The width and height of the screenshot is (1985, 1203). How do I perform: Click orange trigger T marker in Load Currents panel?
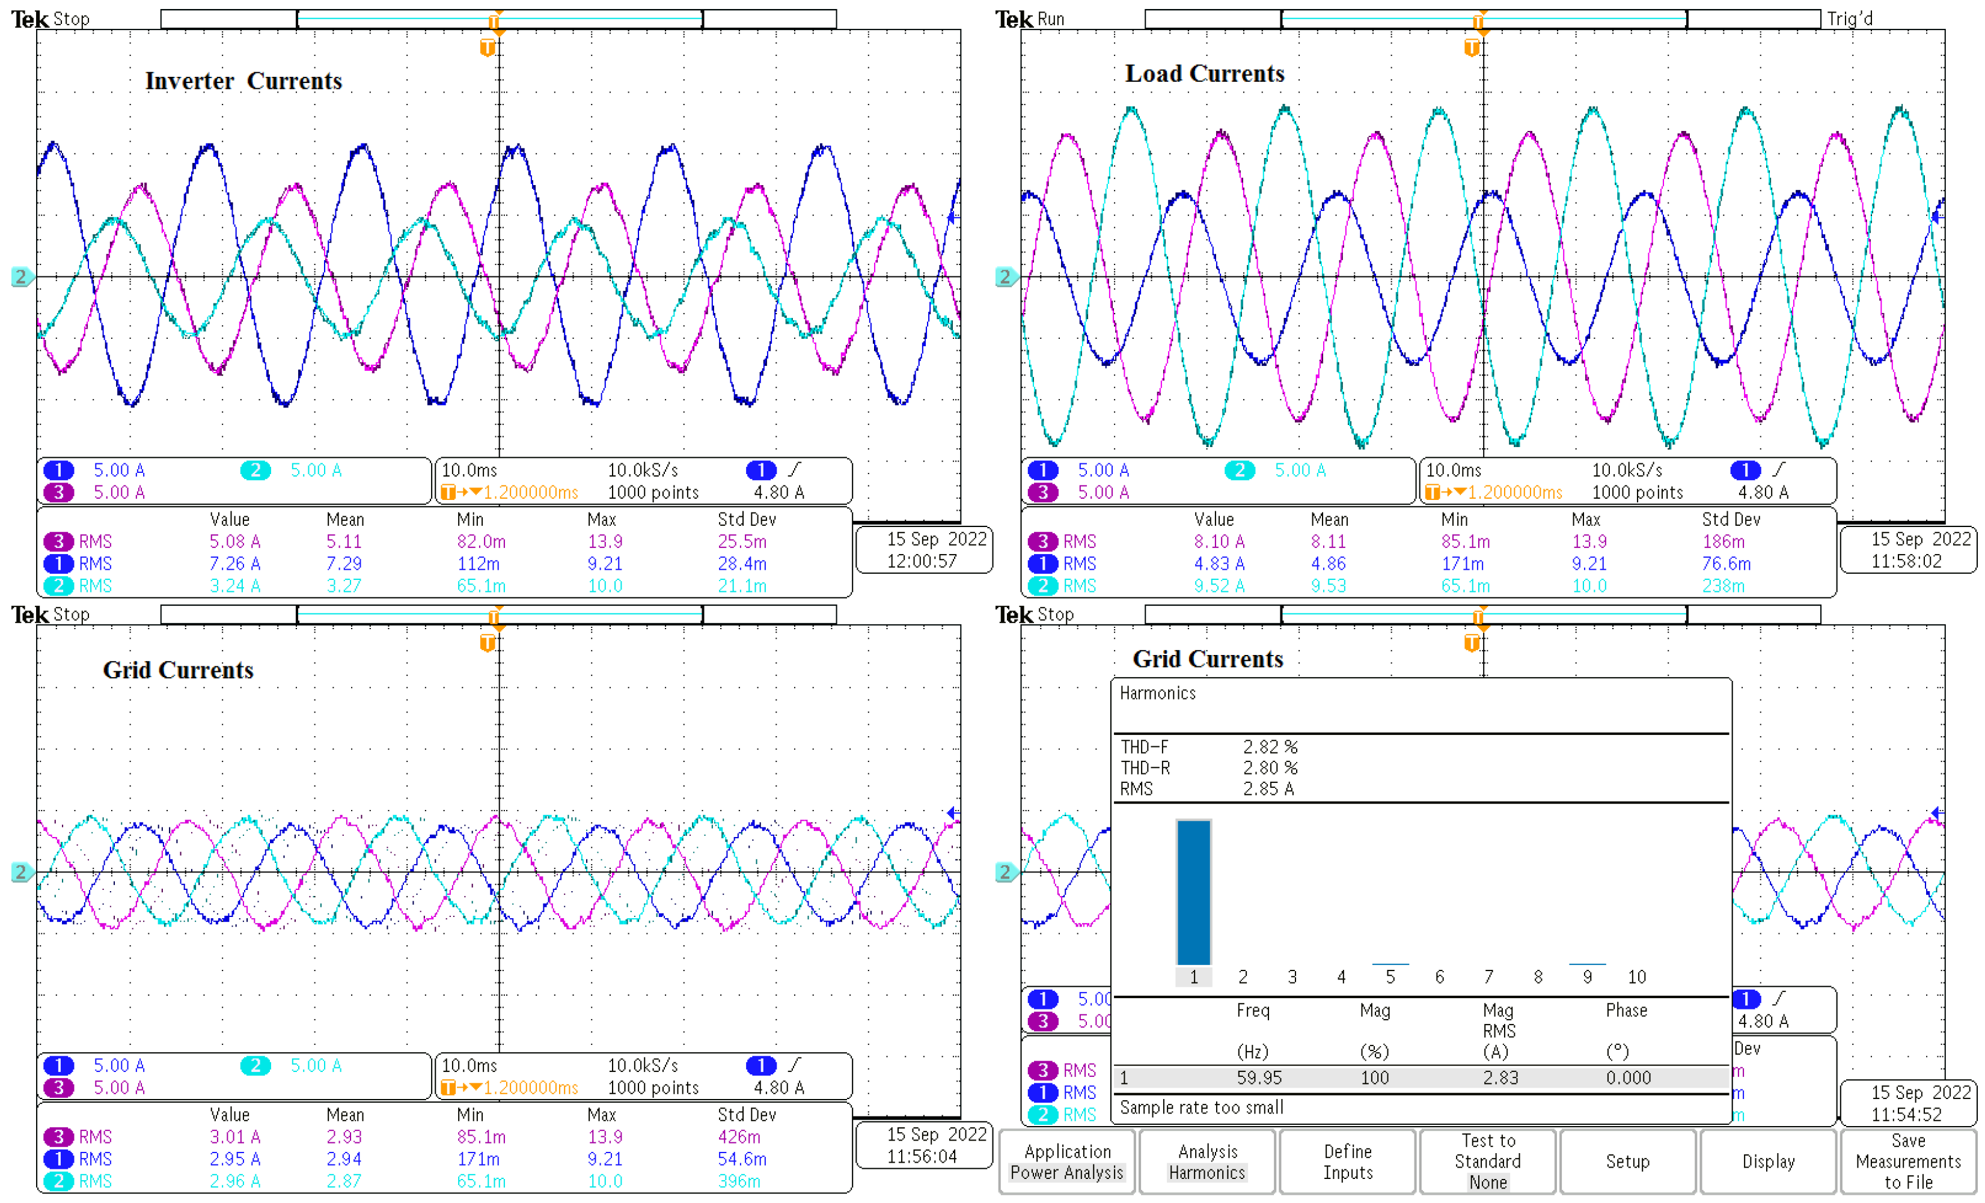[1471, 48]
